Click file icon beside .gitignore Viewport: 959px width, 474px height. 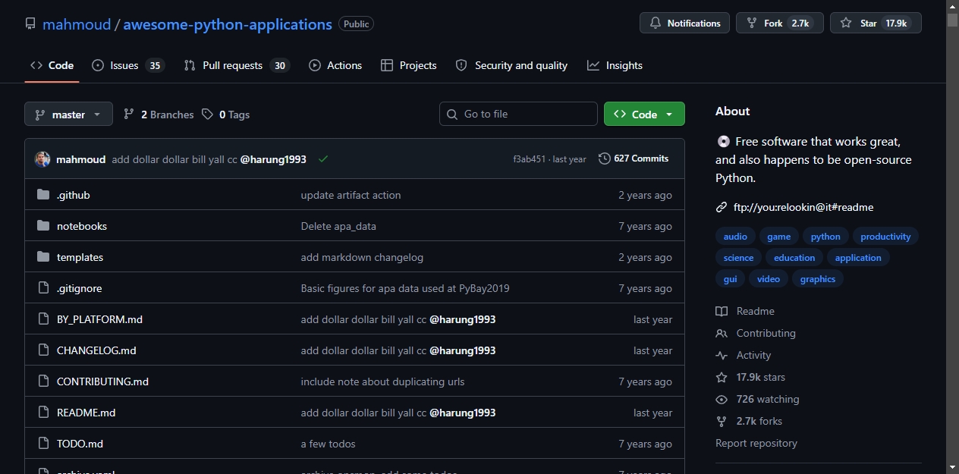[x=43, y=288]
